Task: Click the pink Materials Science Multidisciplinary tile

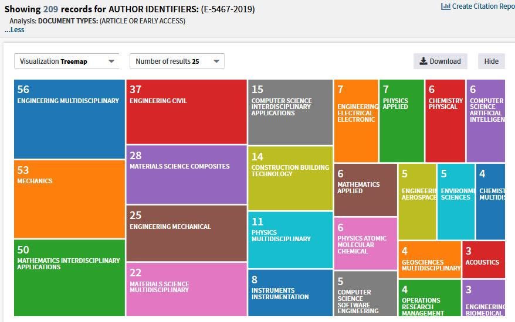Action: point(186,289)
